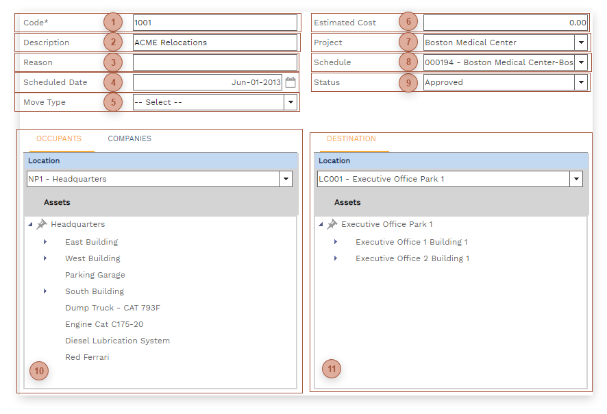Screen dimensions: 607x414
Task: Open the Status dropdown showing Approved
Action: 581,82
